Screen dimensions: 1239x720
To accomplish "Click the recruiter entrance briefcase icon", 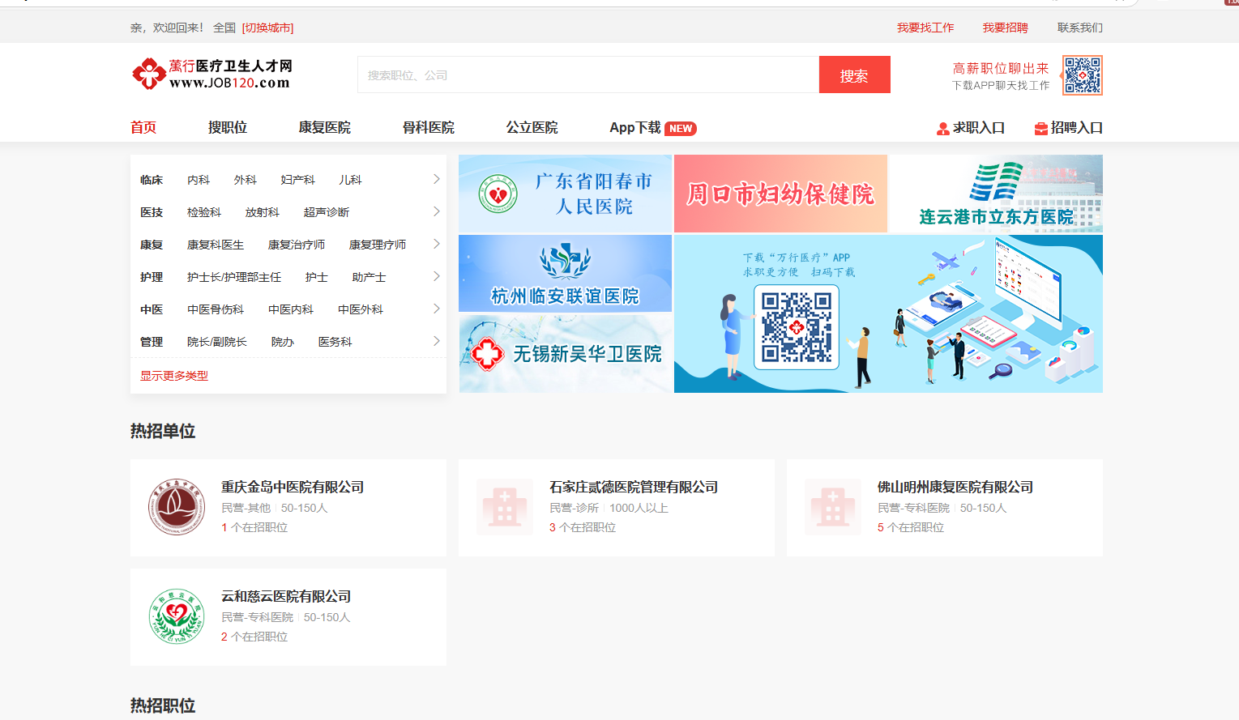I will click(1040, 129).
